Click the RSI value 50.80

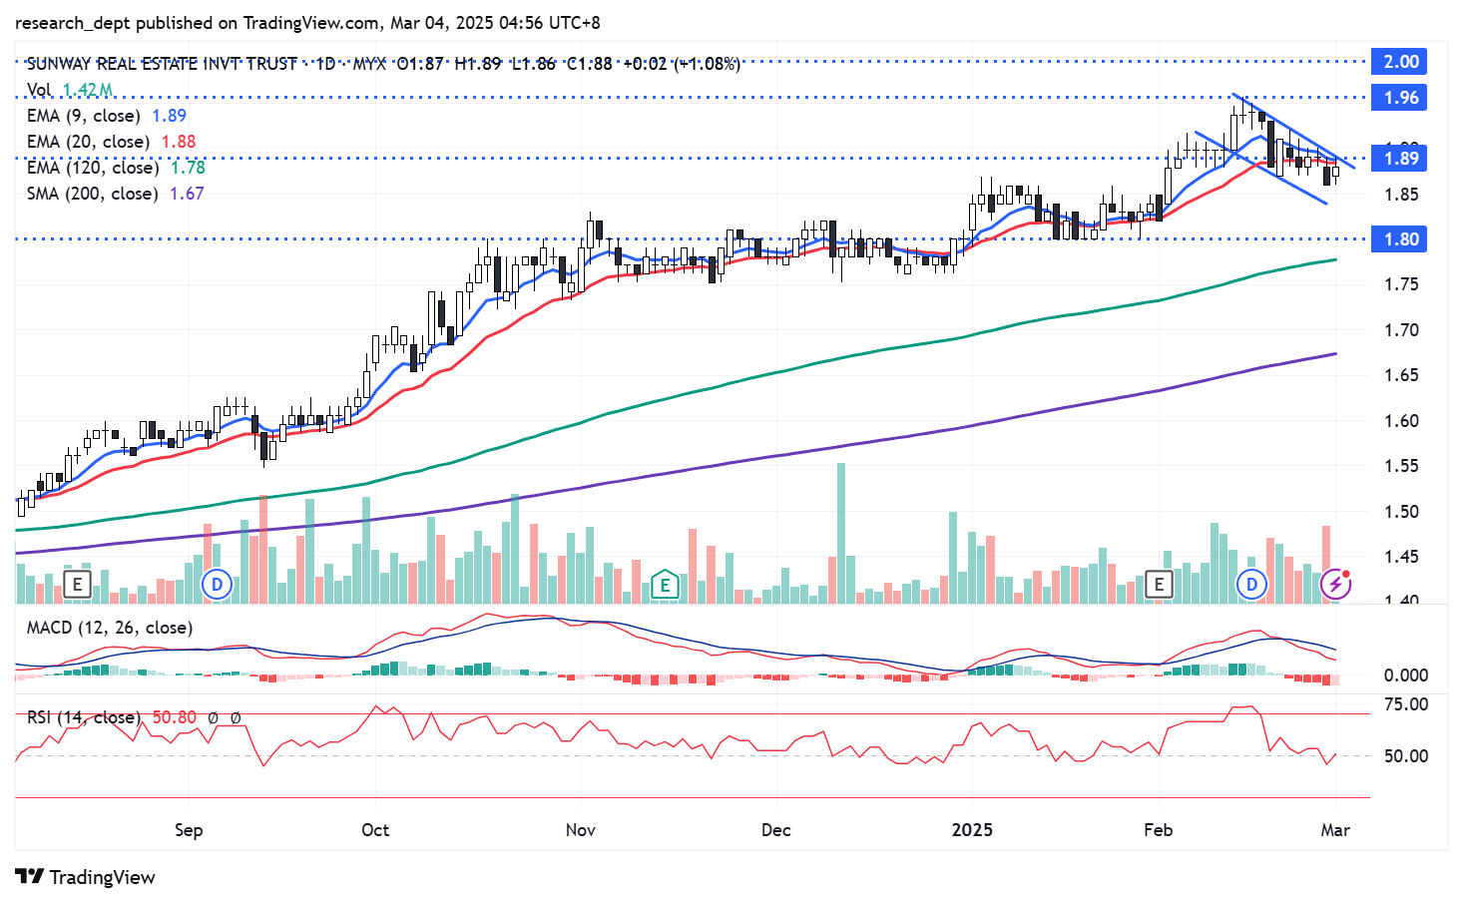tap(175, 717)
